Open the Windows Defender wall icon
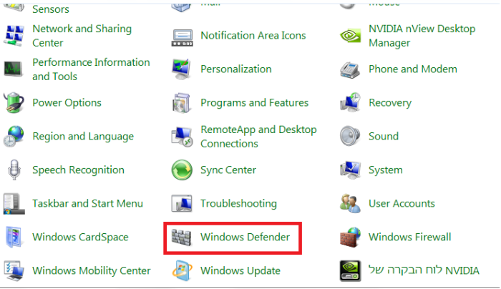The width and height of the screenshot is (501, 289). tap(181, 237)
